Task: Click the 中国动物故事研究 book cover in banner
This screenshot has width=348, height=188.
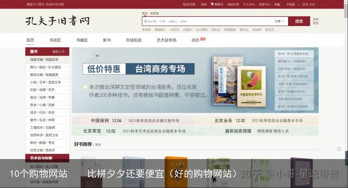Action: [251, 86]
